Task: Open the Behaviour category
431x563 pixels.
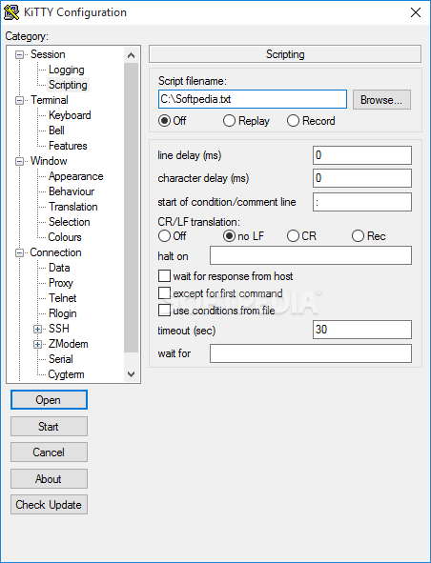Action: [x=72, y=191]
